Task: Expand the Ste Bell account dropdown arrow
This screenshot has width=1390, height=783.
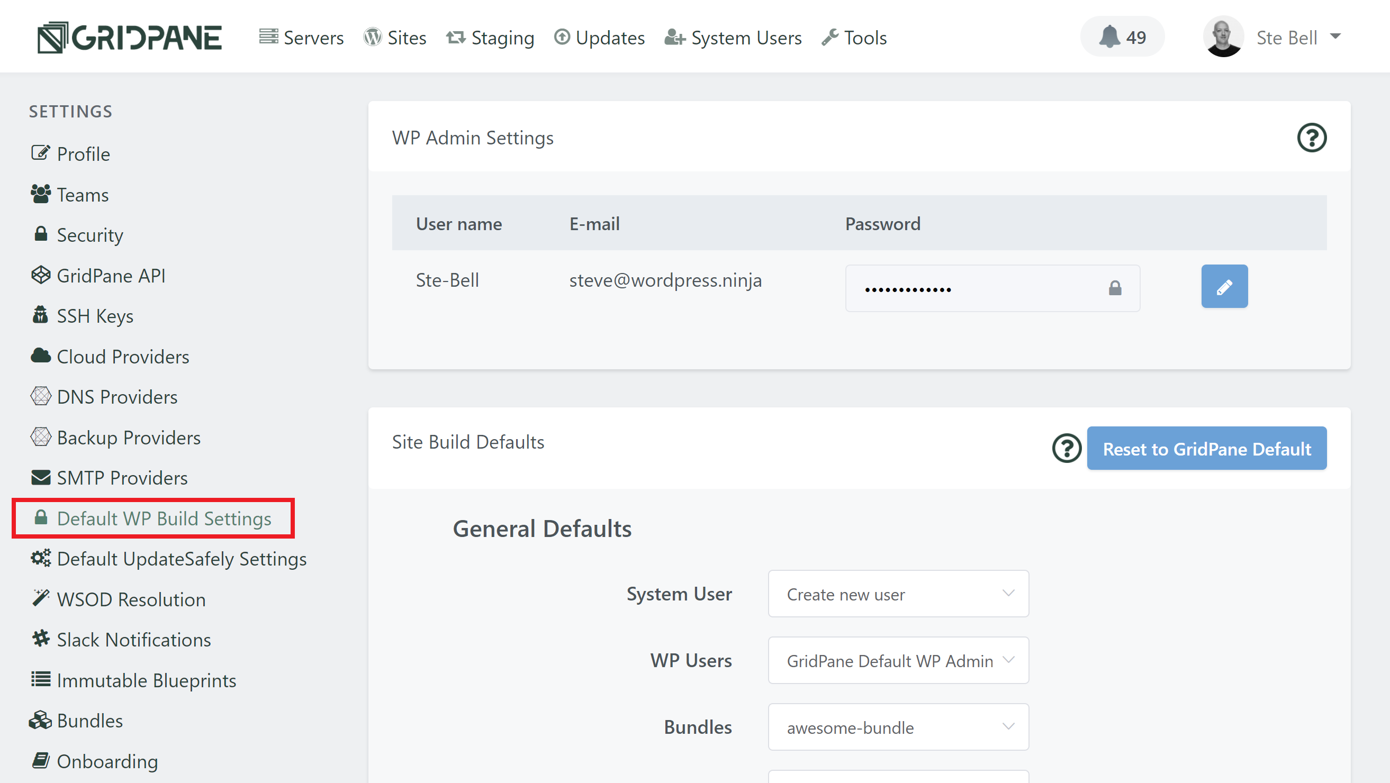Action: pyautogui.click(x=1335, y=37)
